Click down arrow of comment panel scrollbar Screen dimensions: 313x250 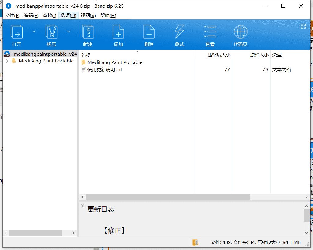[x=307, y=233]
